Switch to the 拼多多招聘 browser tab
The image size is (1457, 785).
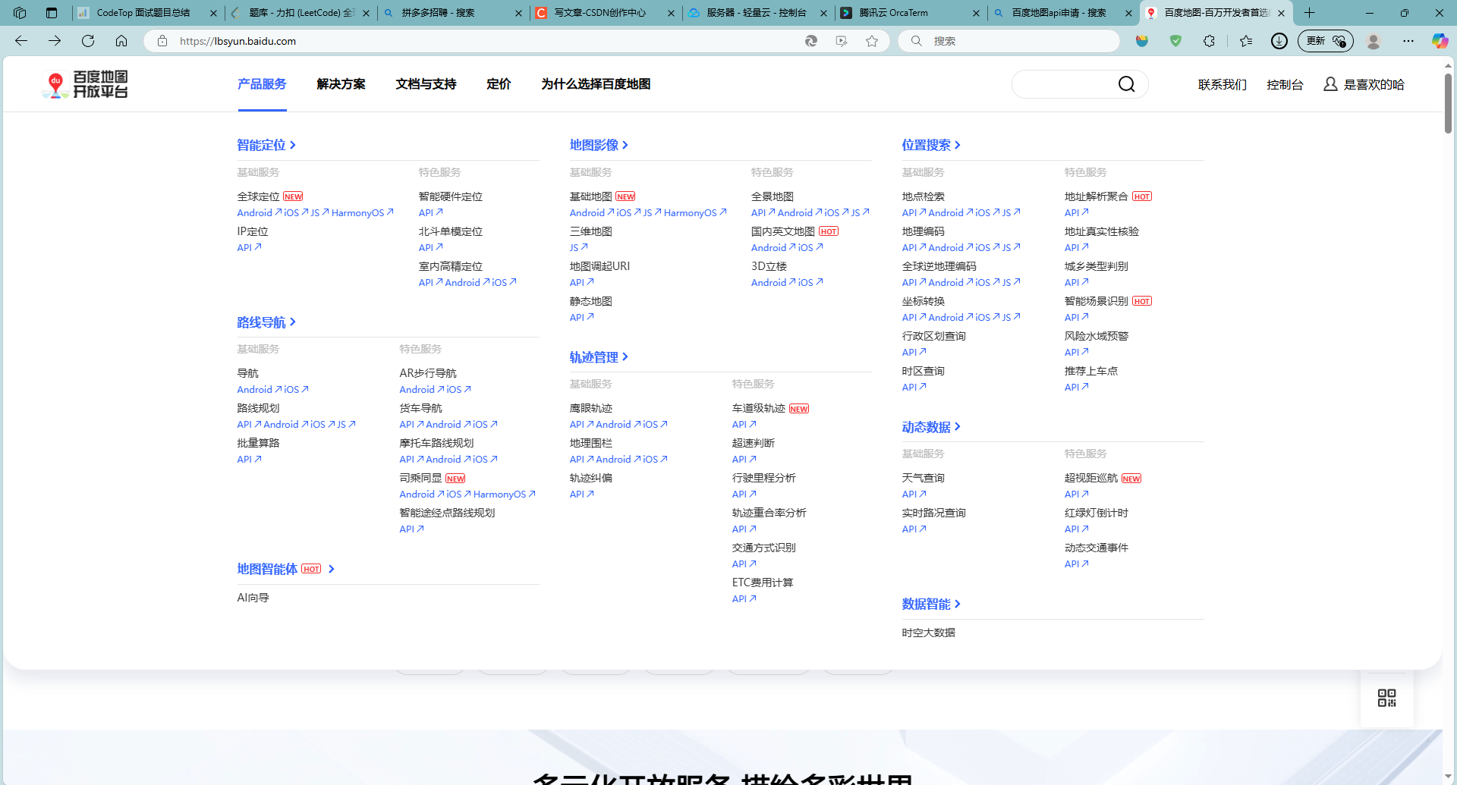(x=453, y=13)
